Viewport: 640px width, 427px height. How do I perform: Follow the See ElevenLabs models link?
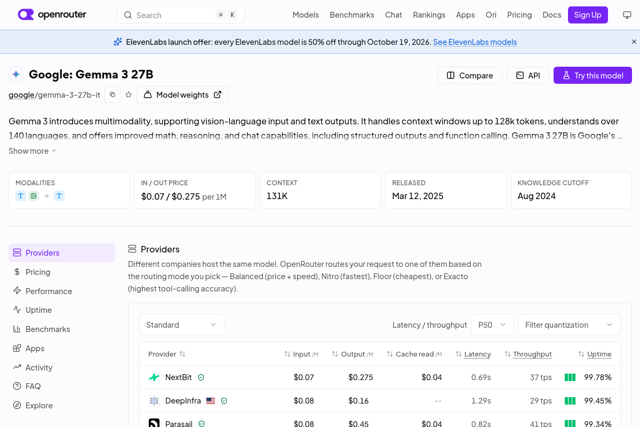475,42
